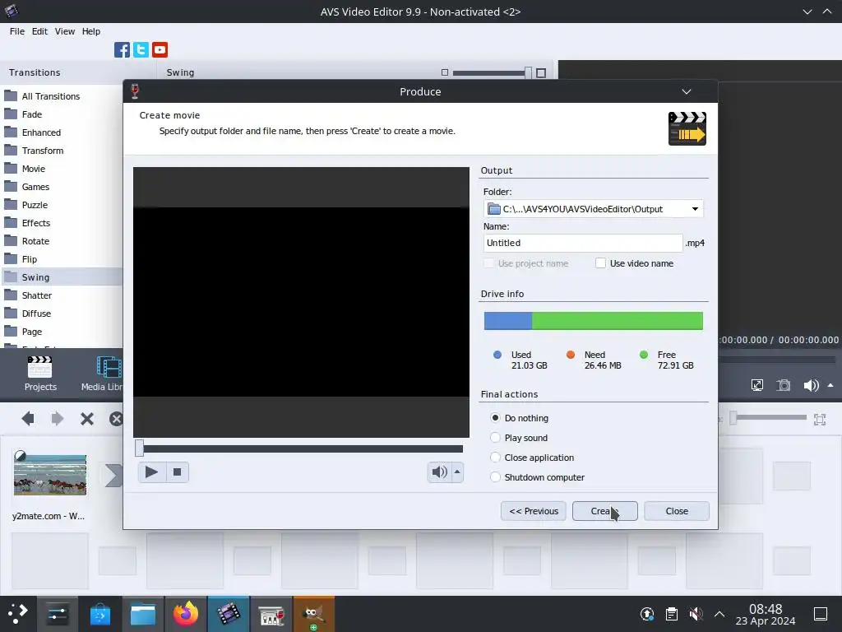Open Firefox from the taskbar
This screenshot has width=842, height=632.
tap(185, 614)
